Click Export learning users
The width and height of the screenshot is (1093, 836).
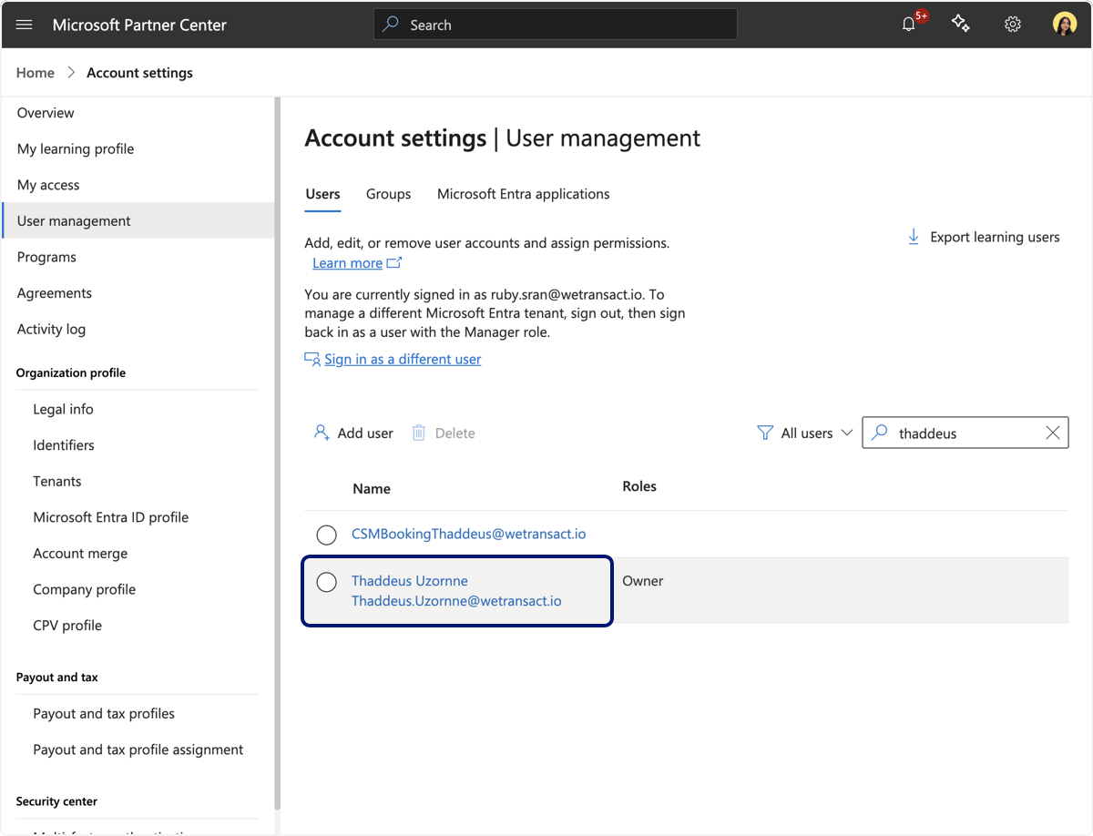tap(984, 237)
